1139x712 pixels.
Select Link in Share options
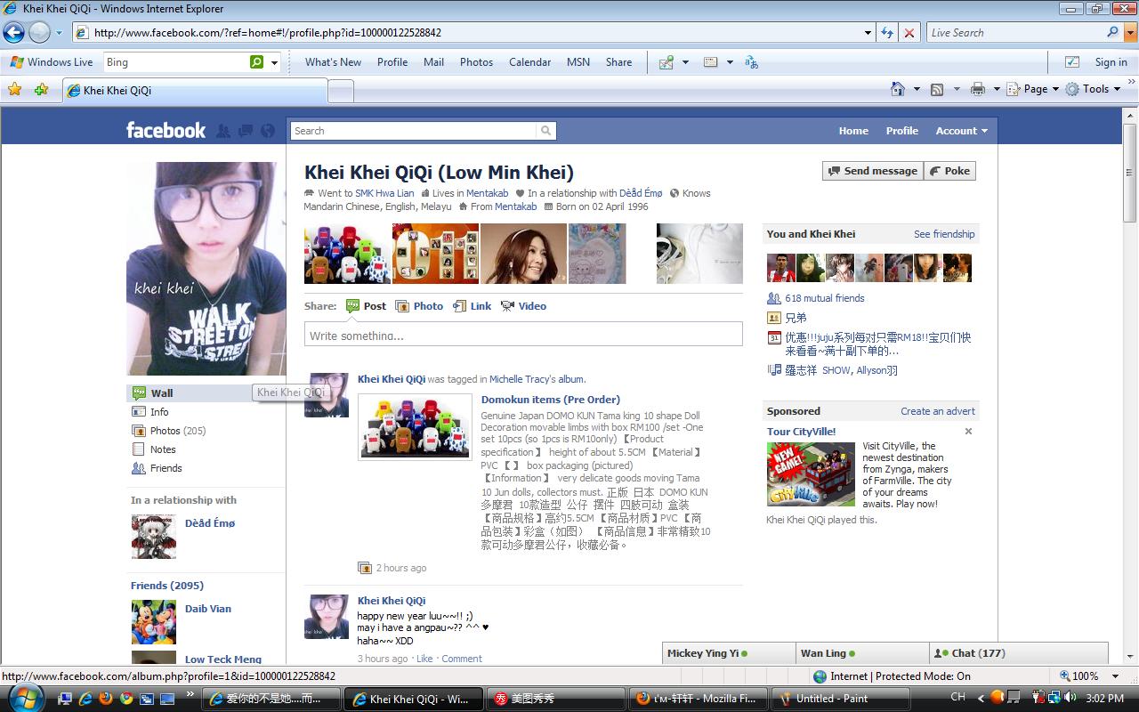coord(472,306)
